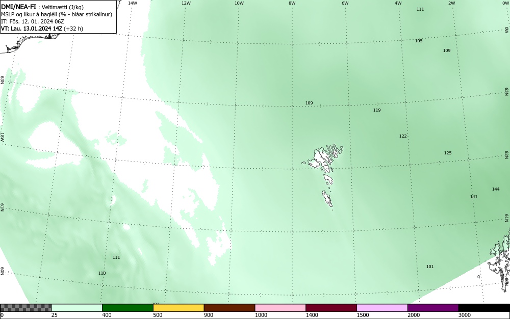
Task: Select the light green 25–400 legend swatch
Action: tap(77, 308)
